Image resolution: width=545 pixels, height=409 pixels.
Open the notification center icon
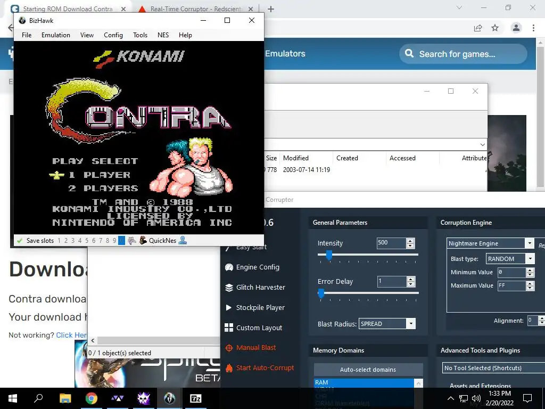coord(527,398)
